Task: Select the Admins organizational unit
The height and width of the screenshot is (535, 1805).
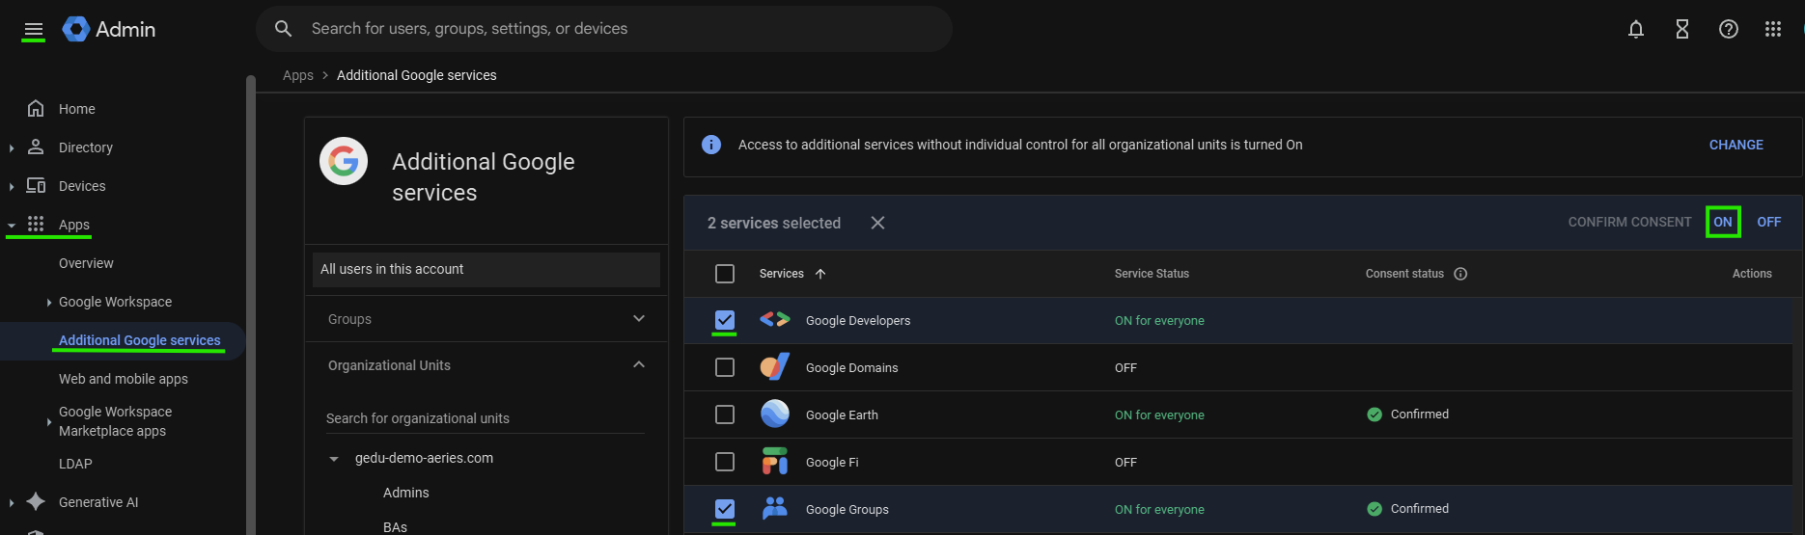Action: tap(405, 493)
